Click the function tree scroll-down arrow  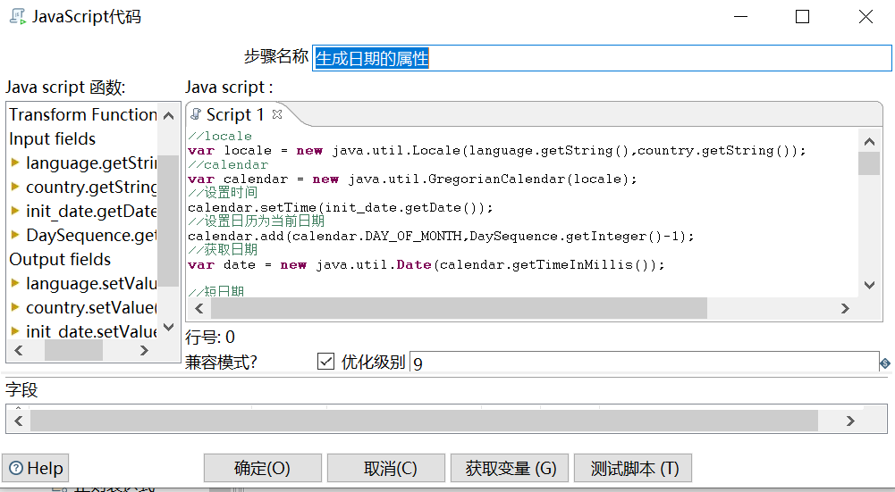click(168, 327)
